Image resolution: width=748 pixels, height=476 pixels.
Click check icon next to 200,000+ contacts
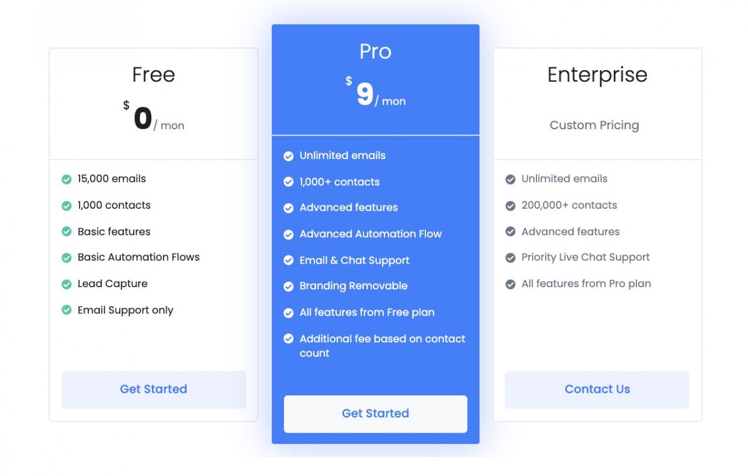pyautogui.click(x=511, y=206)
